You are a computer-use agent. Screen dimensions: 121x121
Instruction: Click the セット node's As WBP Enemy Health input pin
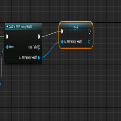[62, 42]
